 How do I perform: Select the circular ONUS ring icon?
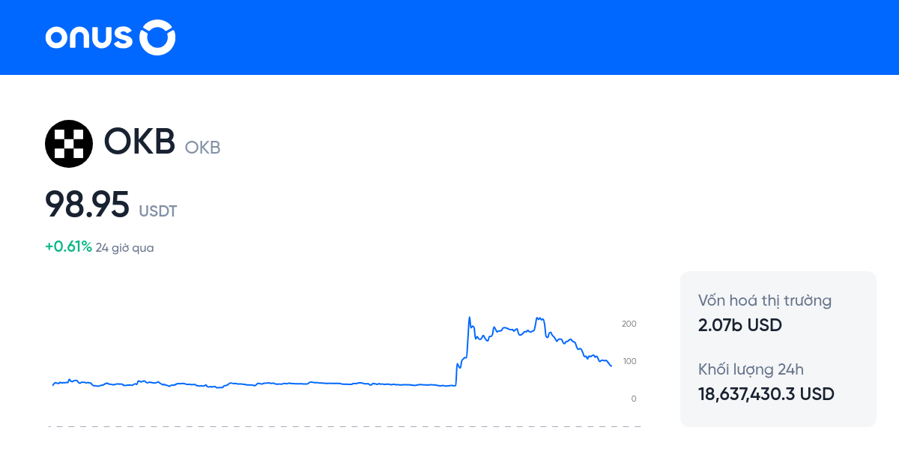[158, 37]
